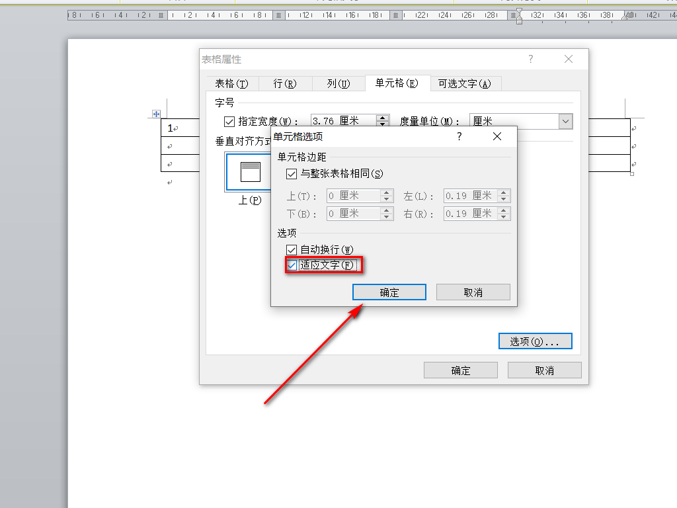Screen dimensions: 677x508
Task: Toggle 自动换行 checkbox
Action: click(x=292, y=249)
